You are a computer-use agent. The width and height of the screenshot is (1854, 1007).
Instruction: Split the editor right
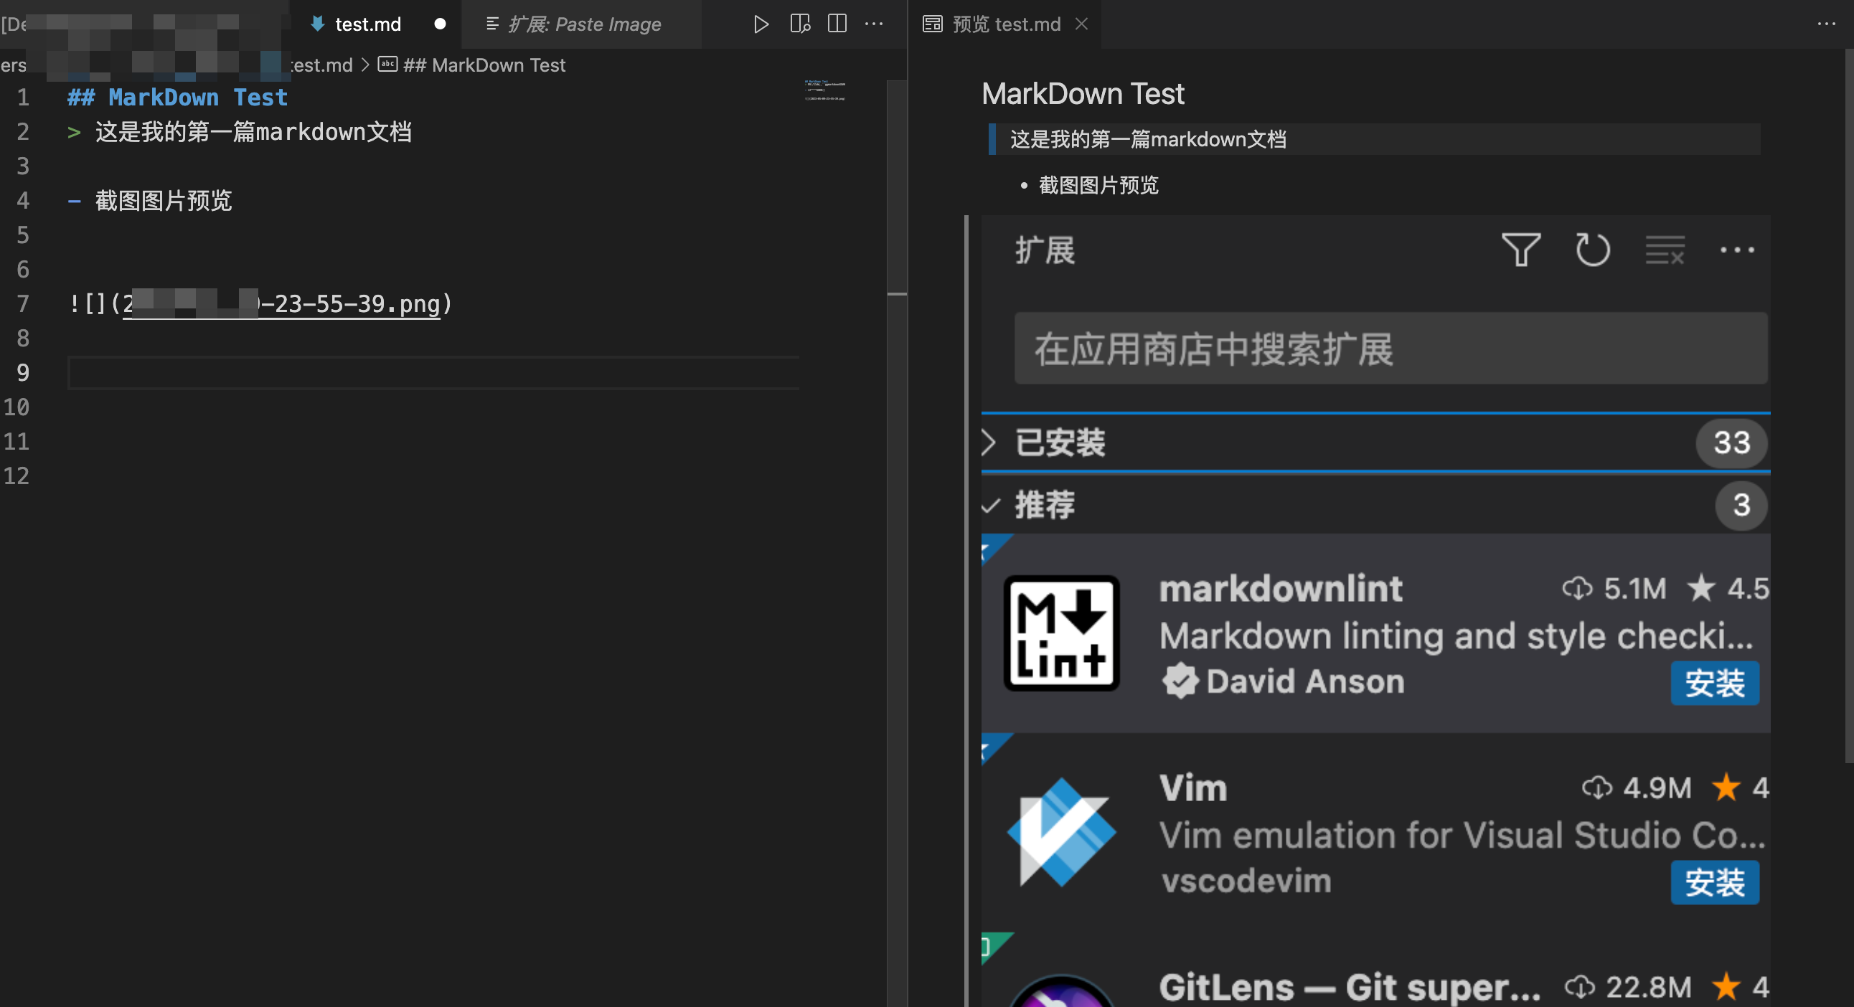837,24
